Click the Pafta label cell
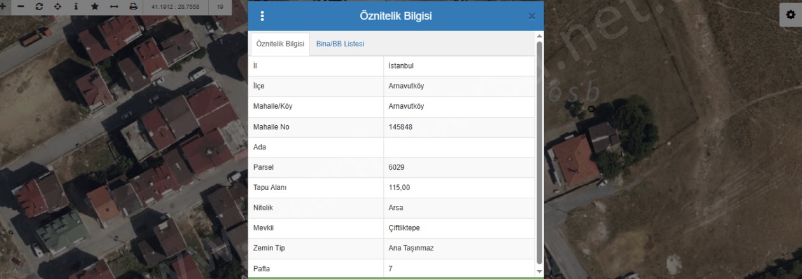The height and width of the screenshot is (279, 802). point(316,269)
